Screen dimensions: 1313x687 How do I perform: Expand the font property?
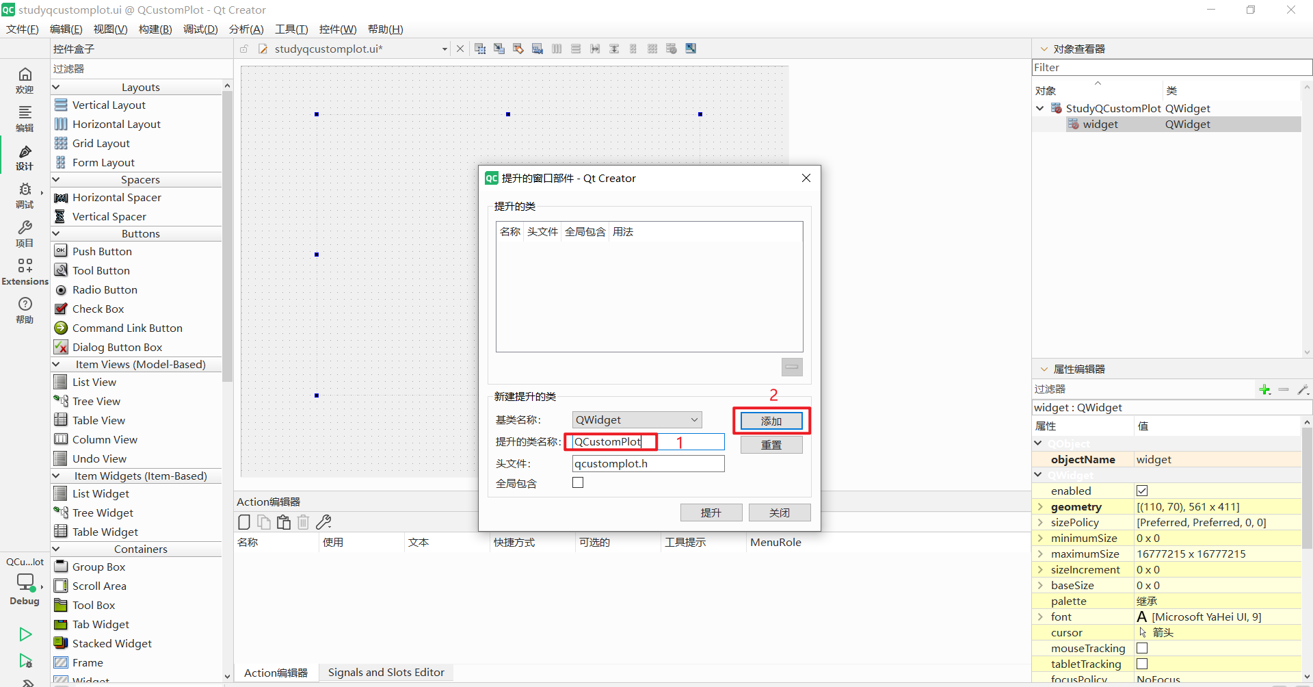coord(1040,617)
